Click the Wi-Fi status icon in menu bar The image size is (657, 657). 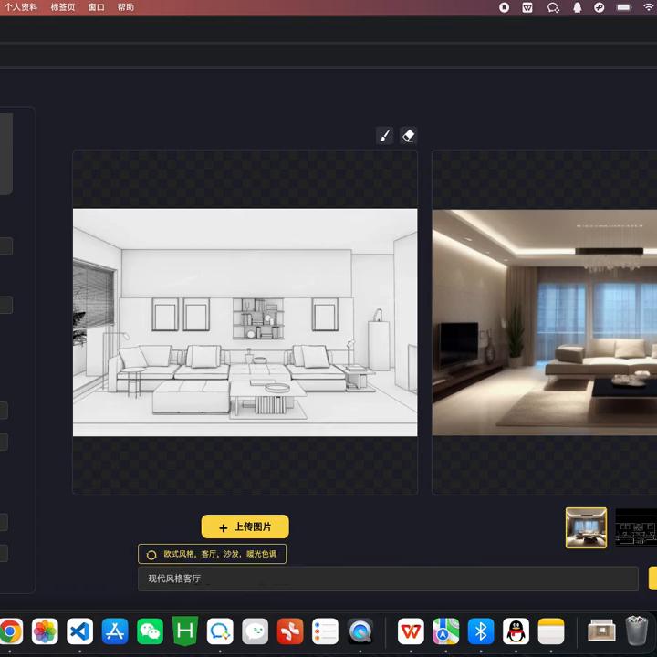648,7
